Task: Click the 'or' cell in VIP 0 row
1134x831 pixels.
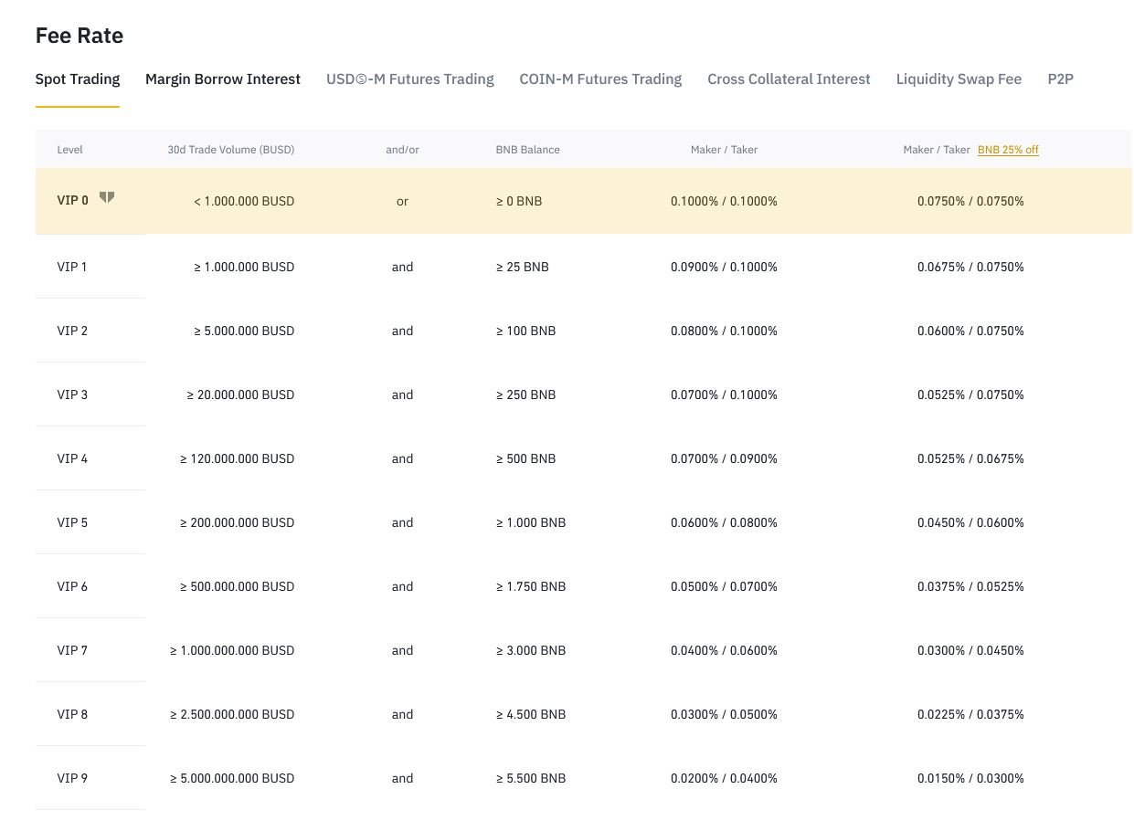Action: (402, 201)
